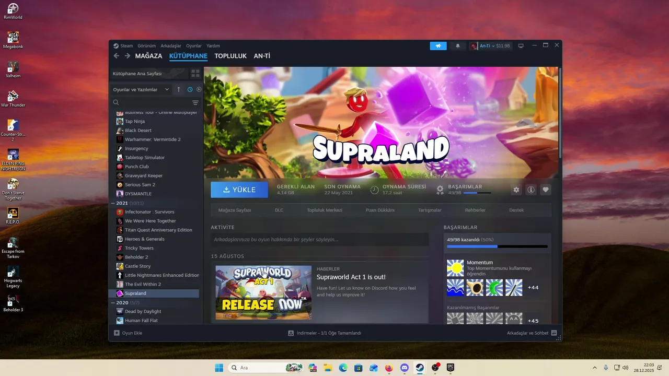This screenshot has width=669, height=376.
Task: Show hidden system tray icons chevron
Action: [594, 368]
